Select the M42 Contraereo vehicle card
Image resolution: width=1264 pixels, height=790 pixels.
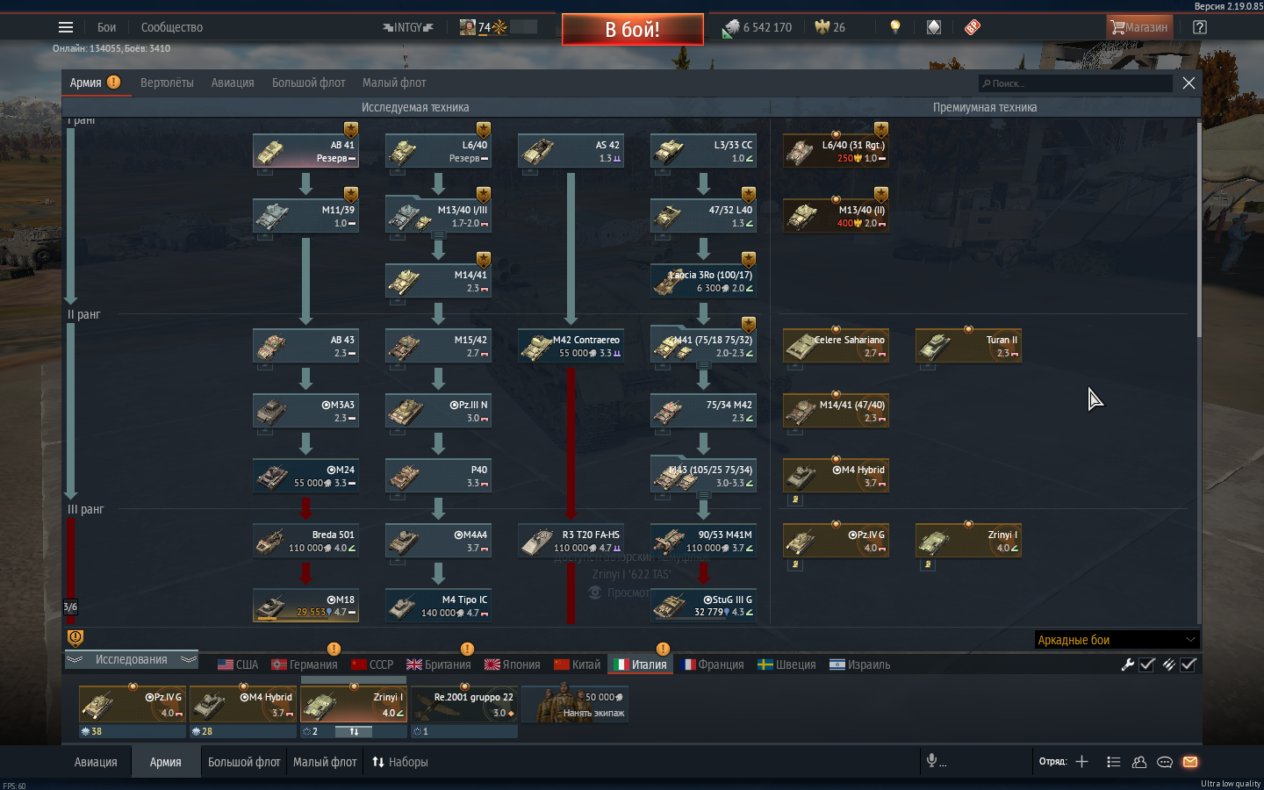[x=571, y=346]
